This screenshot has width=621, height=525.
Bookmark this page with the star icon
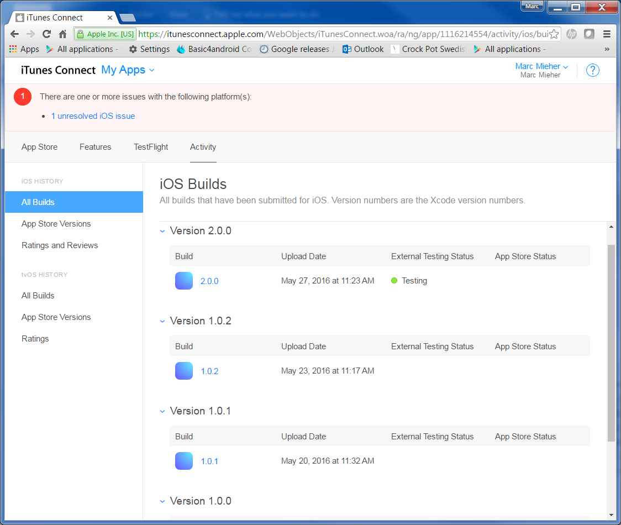tap(554, 34)
